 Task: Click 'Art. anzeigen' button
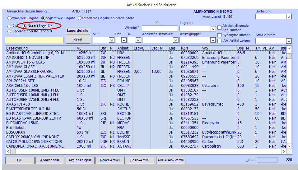click(80, 160)
